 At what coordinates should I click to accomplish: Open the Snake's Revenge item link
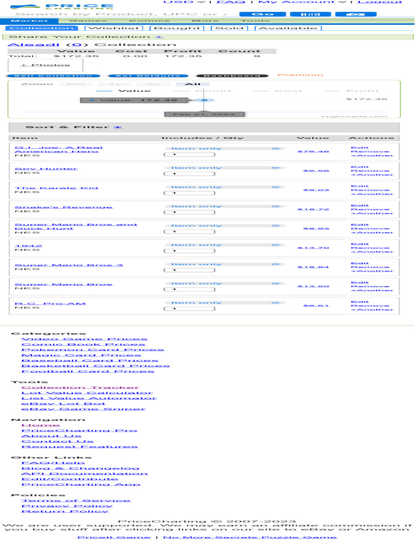(64, 207)
